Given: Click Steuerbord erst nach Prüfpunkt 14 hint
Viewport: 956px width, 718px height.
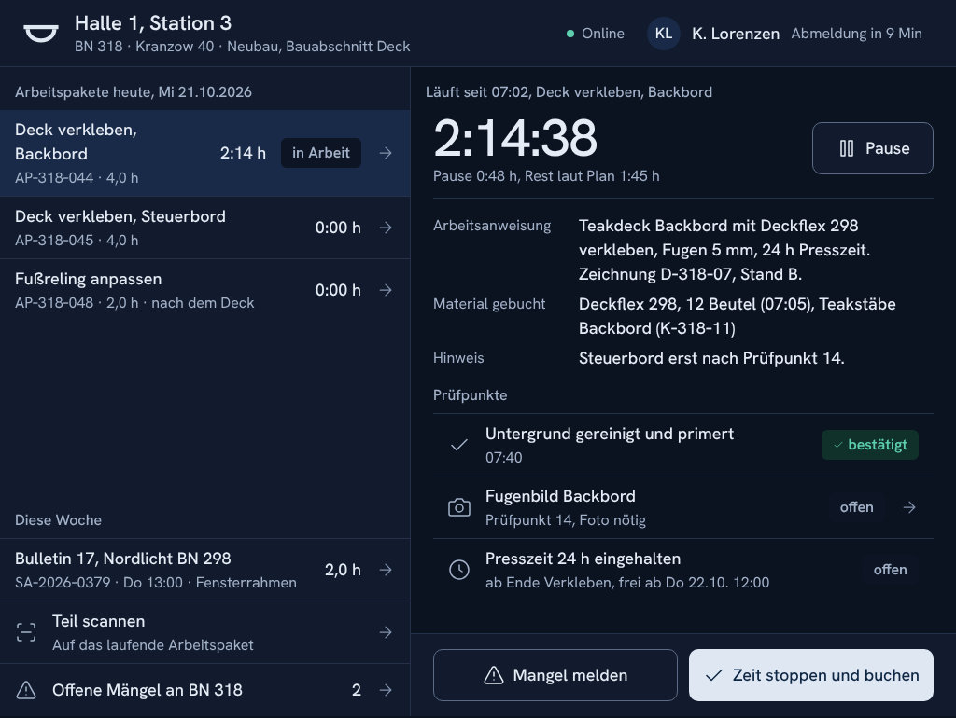Looking at the screenshot, I should point(711,358).
